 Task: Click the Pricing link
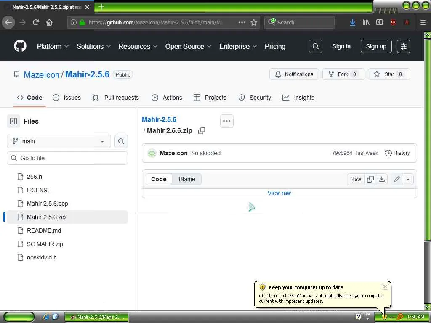pos(275,46)
